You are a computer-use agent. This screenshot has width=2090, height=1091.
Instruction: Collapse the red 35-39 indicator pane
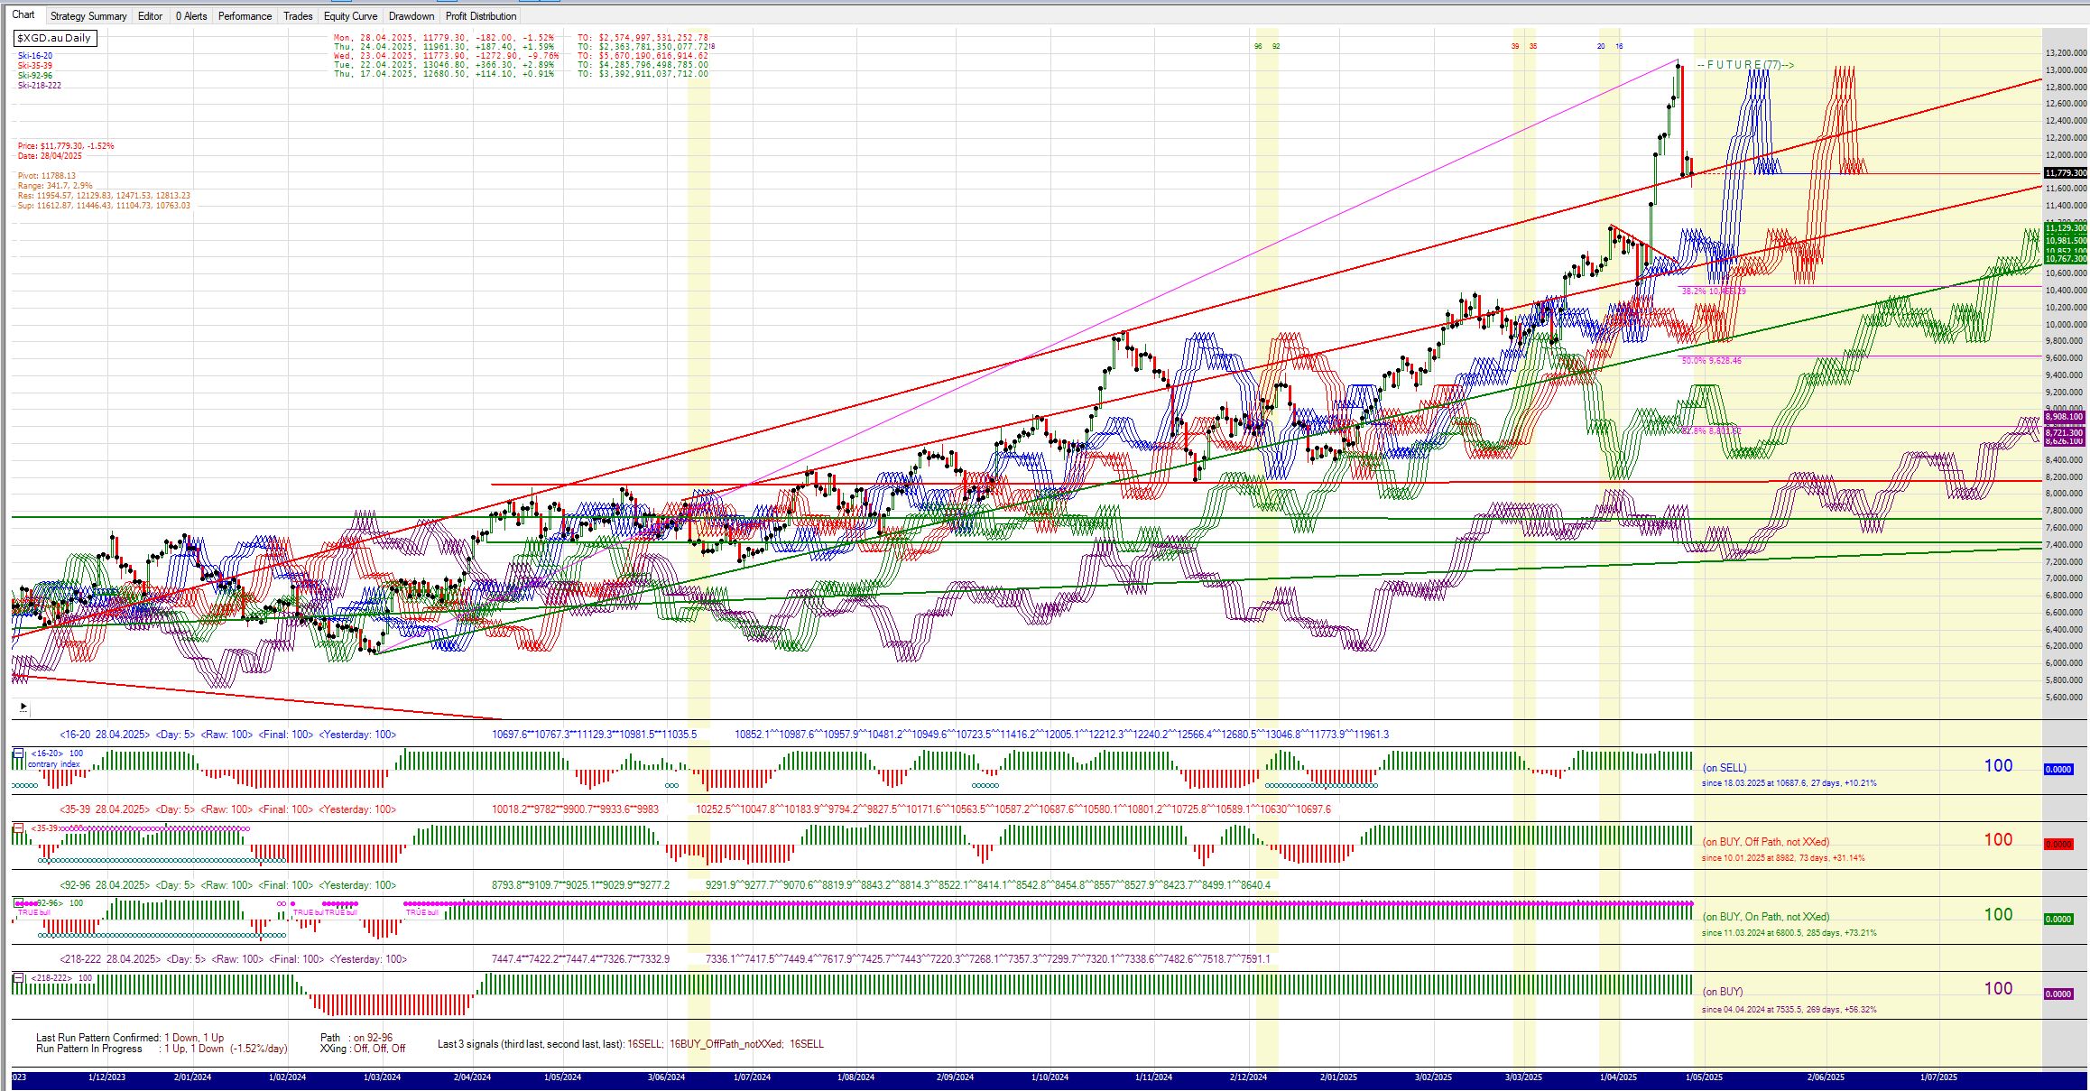[18, 827]
